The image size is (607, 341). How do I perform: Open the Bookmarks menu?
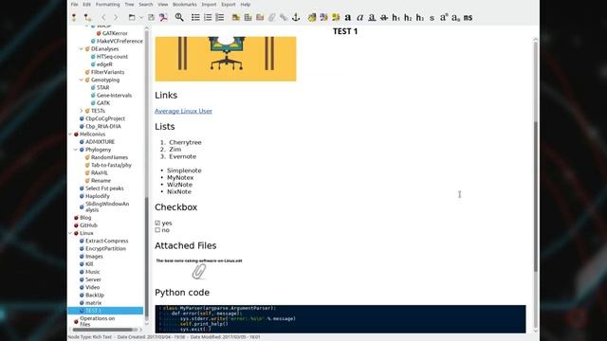click(x=185, y=4)
